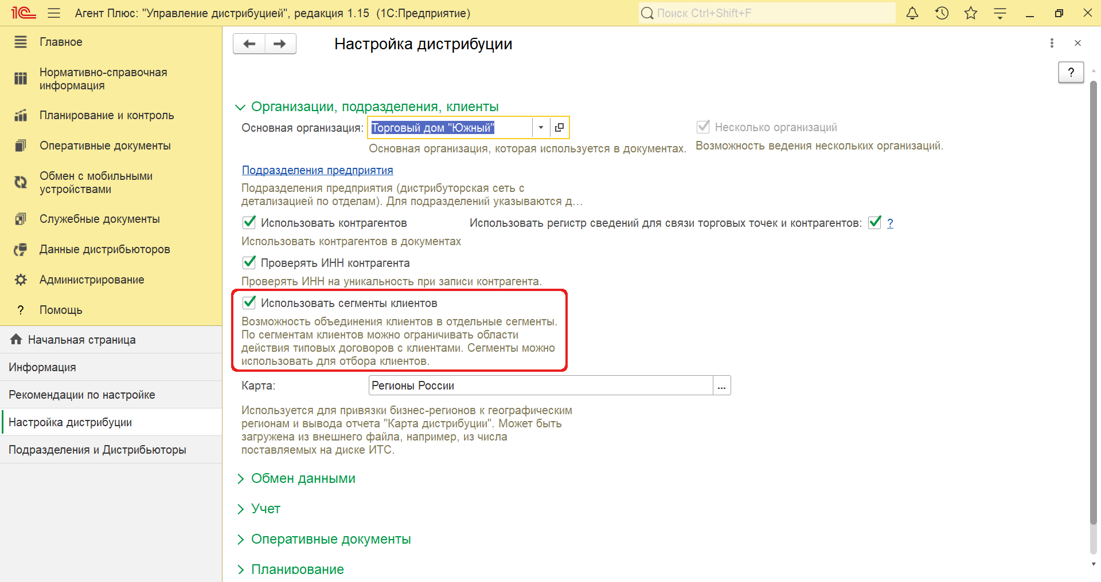Image resolution: width=1101 pixels, height=582 pixels.
Task: Select Настройка дистрибуции tab
Action: (x=111, y=422)
